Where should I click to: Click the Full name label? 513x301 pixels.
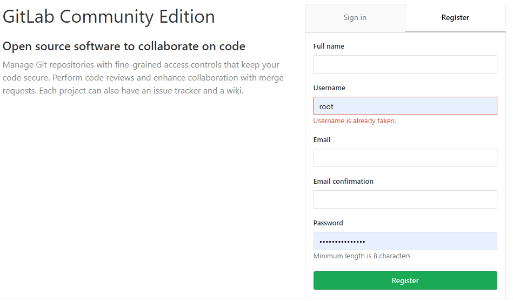(x=329, y=46)
